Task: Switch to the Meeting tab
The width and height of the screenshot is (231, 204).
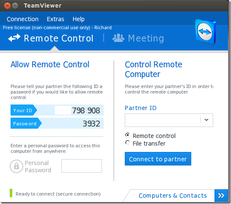Action: 138,38
